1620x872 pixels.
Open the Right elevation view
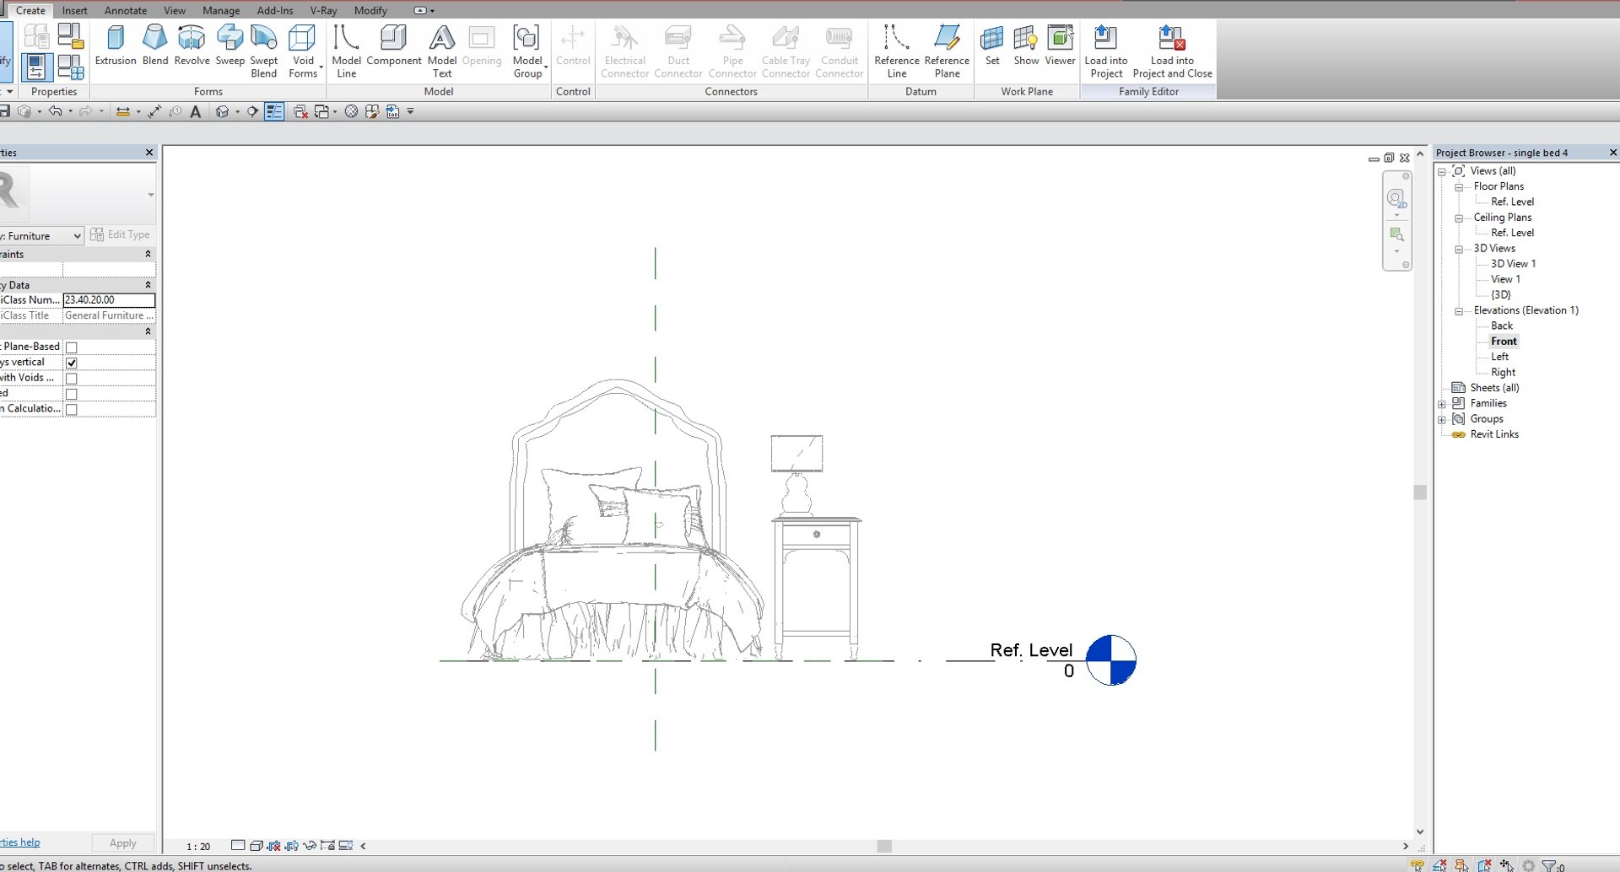tap(1503, 372)
